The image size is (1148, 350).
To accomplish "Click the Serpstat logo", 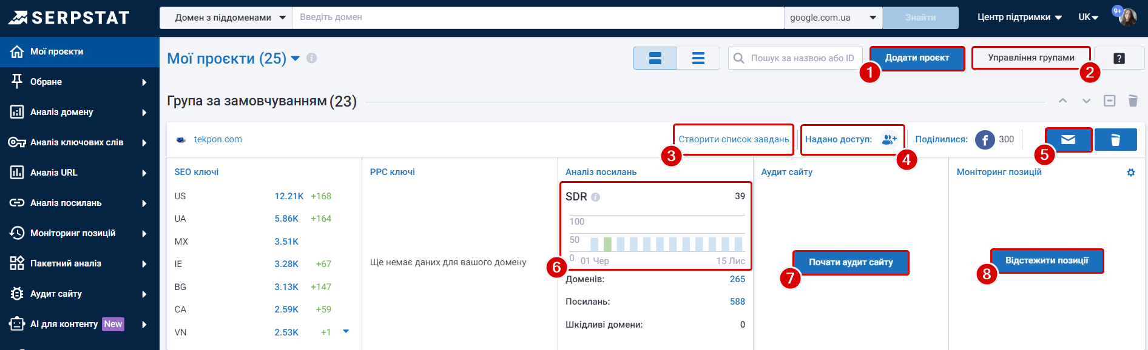I will click(69, 18).
